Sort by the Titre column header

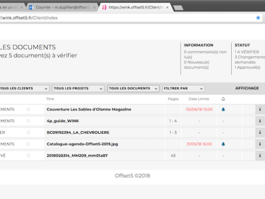(x=50, y=99)
